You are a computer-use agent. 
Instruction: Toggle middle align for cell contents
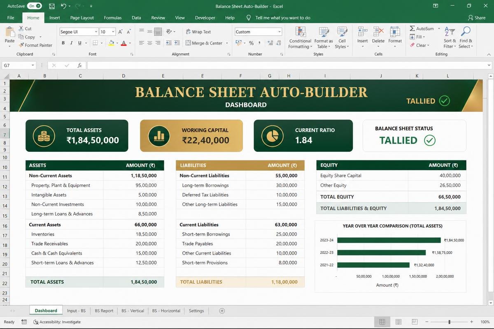(149, 32)
